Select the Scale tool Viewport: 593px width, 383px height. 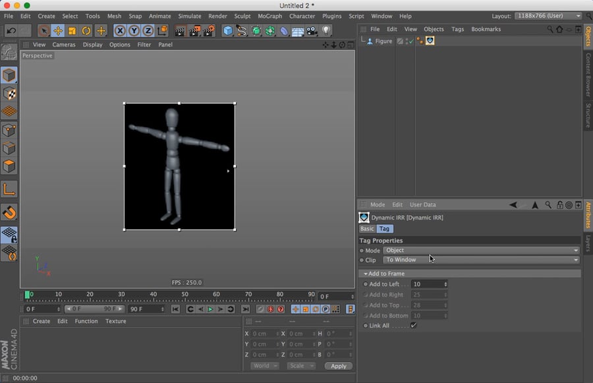coord(73,30)
